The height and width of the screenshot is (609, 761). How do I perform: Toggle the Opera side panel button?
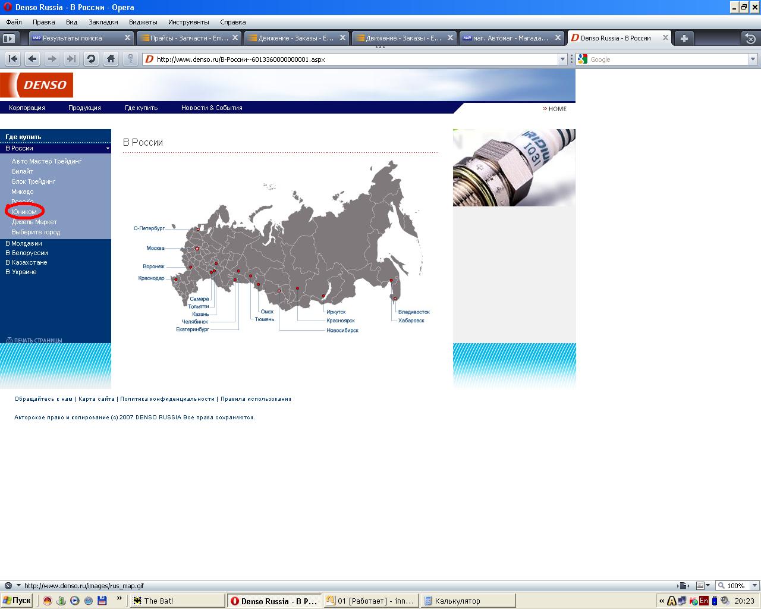(9, 38)
